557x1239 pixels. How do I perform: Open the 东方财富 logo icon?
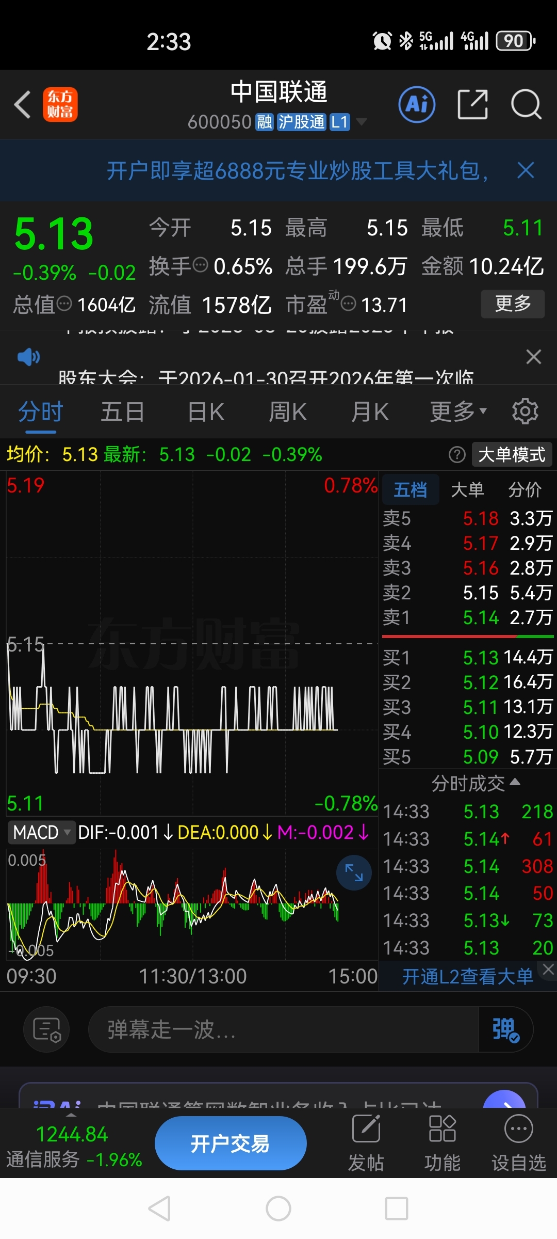(60, 104)
